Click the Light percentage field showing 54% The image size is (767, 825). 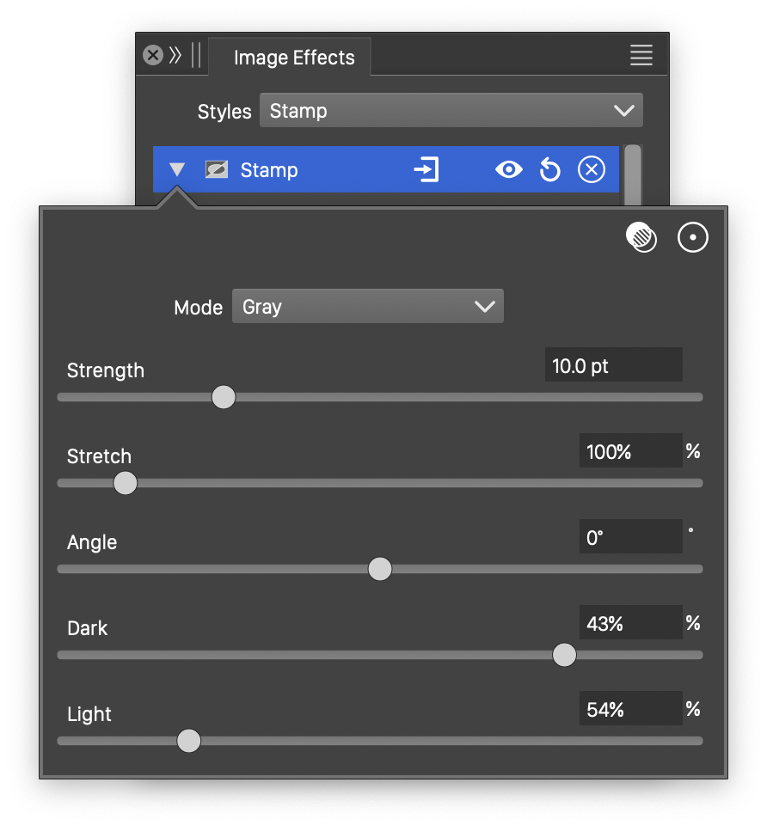630,709
